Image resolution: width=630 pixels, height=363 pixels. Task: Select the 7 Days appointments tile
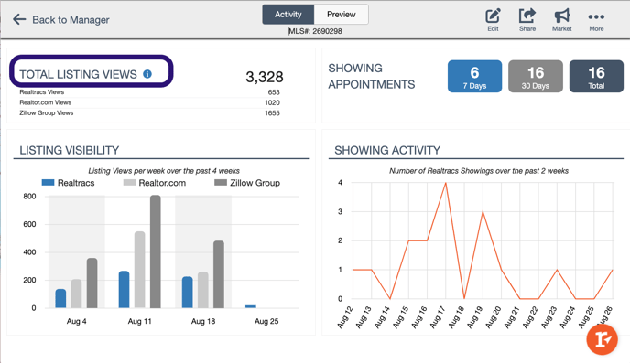click(474, 76)
